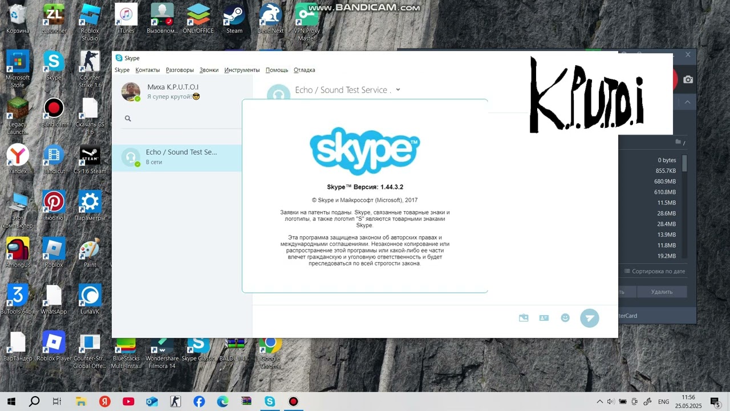Show hidden tray icons with the chevron
The image size is (730, 411).
coord(599,401)
